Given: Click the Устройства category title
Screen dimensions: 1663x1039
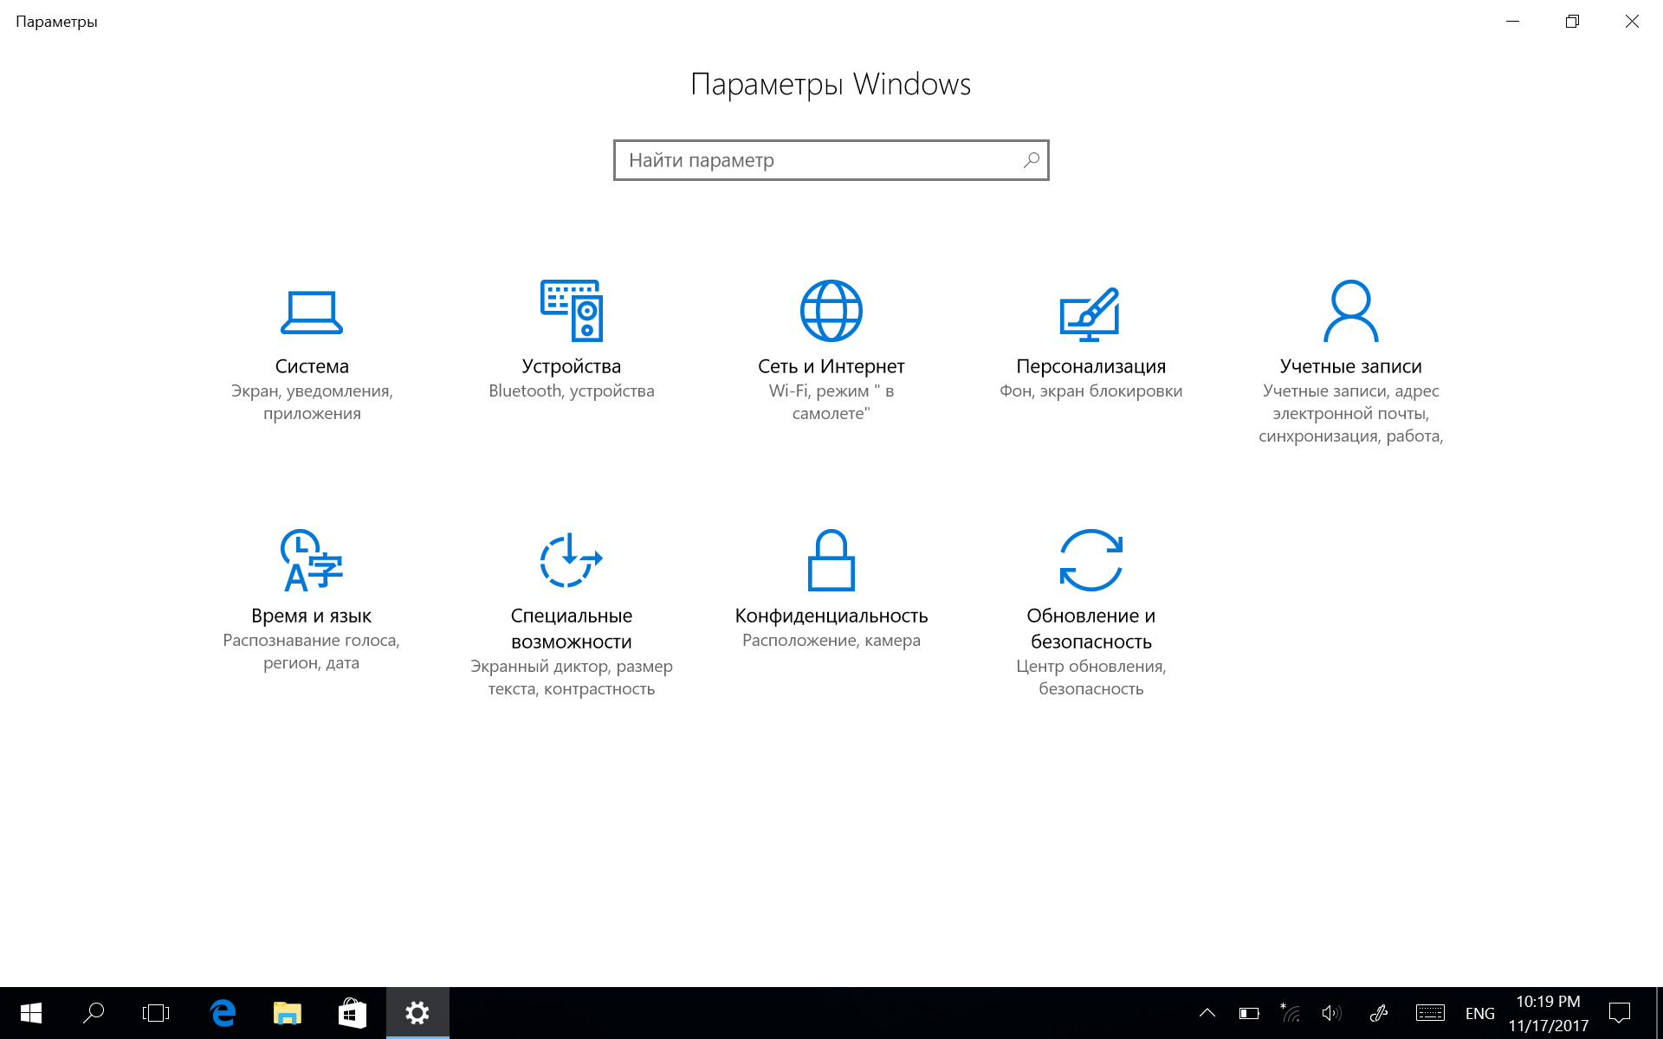Looking at the screenshot, I should [572, 366].
